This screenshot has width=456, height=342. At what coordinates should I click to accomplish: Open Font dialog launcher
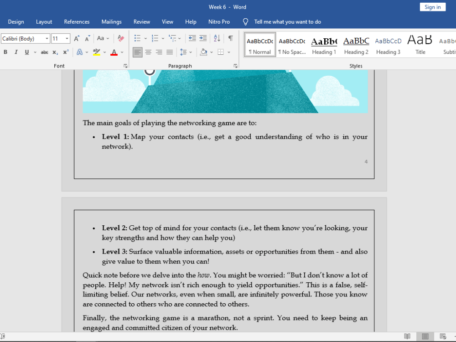(x=125, y=66)
